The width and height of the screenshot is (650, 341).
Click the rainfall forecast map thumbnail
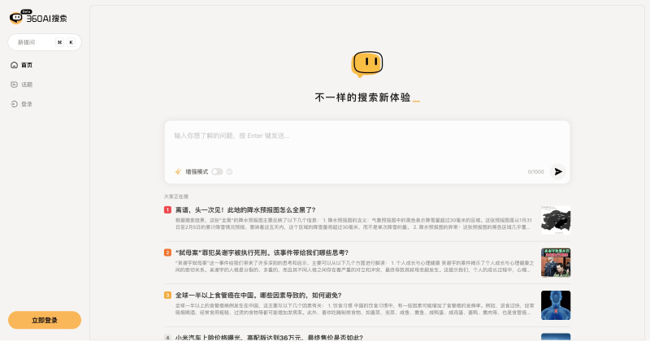(555, 221)
